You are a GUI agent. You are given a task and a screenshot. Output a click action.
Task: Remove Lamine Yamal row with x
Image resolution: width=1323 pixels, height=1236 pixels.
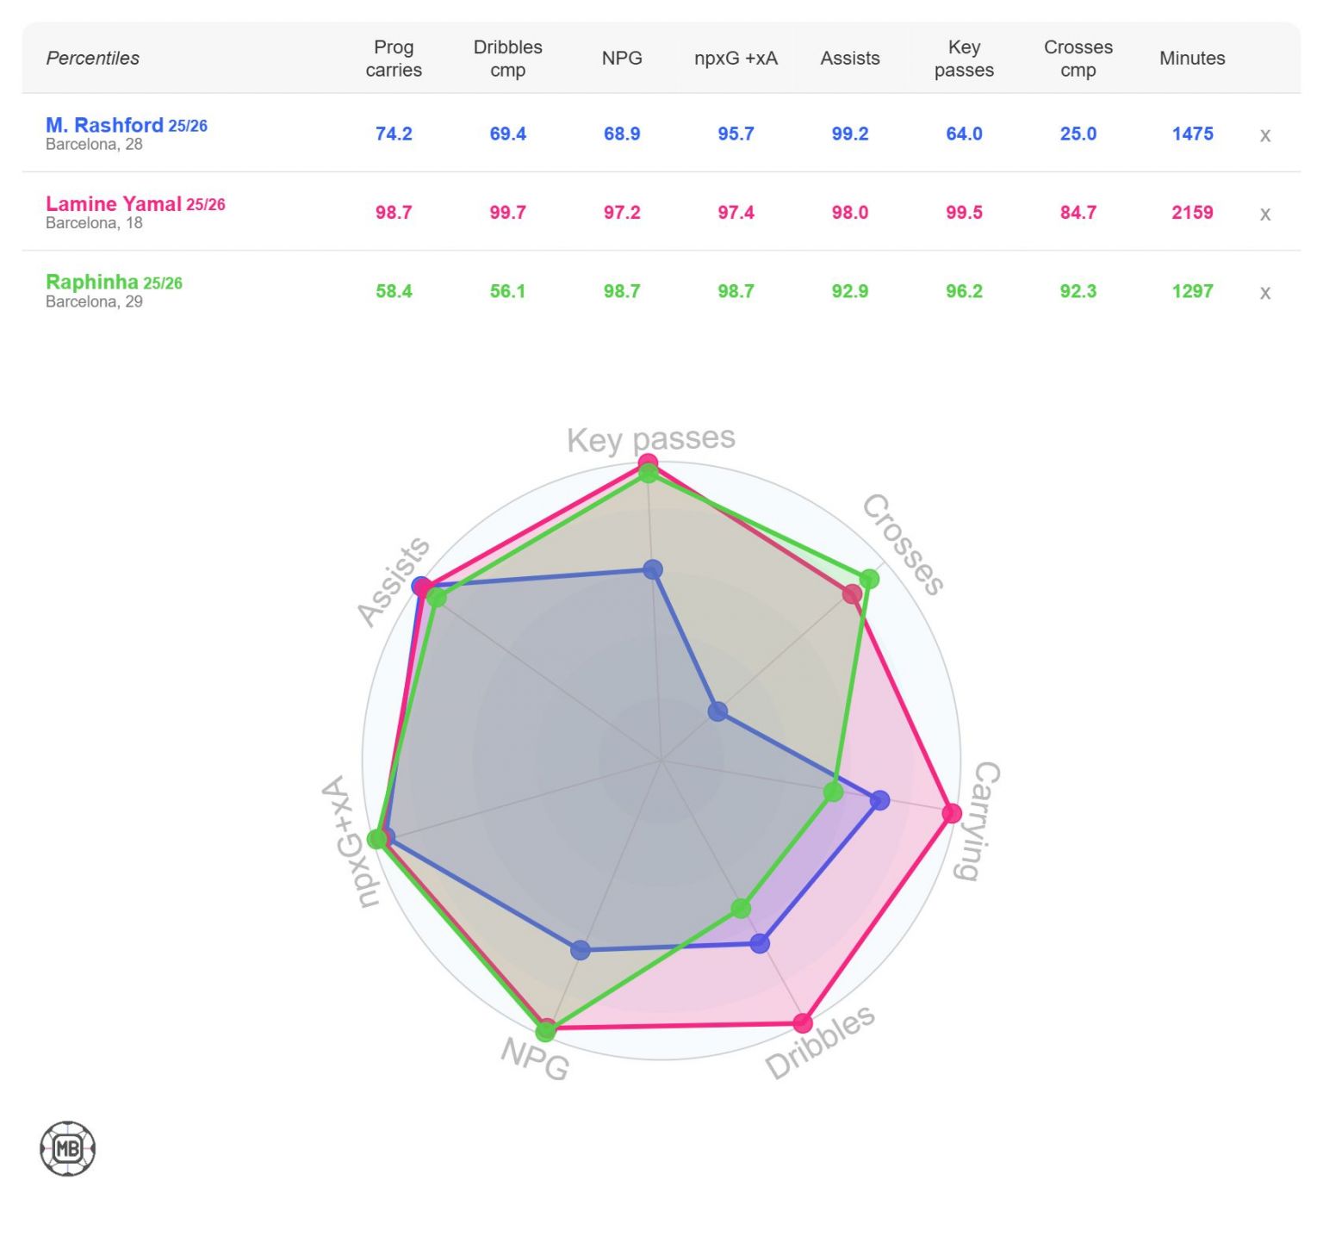pos(1264,214)
